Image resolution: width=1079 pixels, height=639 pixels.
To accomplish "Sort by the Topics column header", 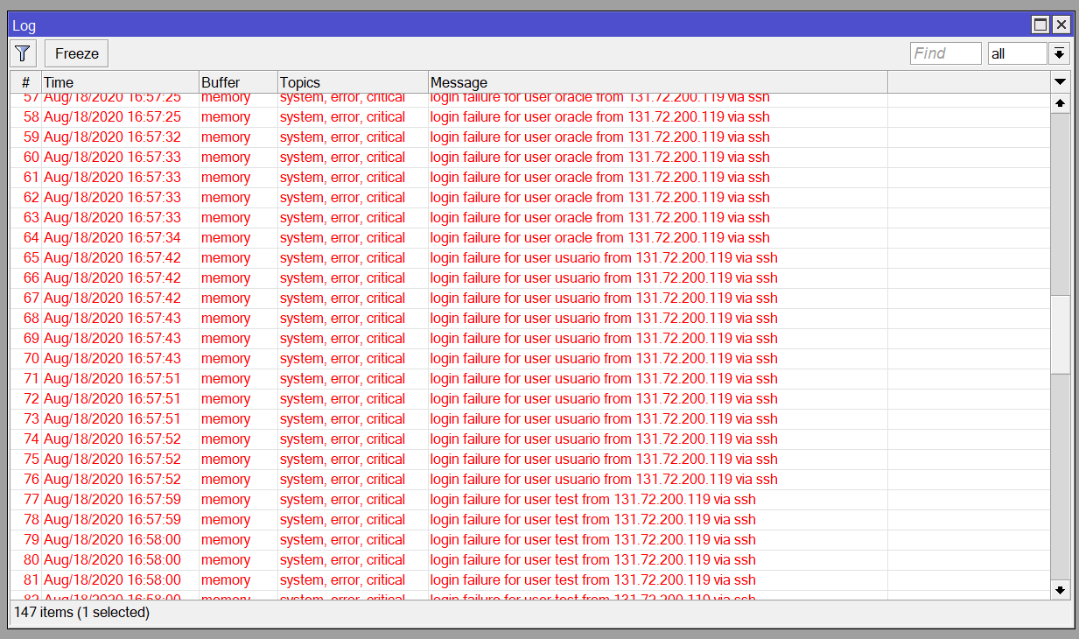I will (x=354, y=82).
